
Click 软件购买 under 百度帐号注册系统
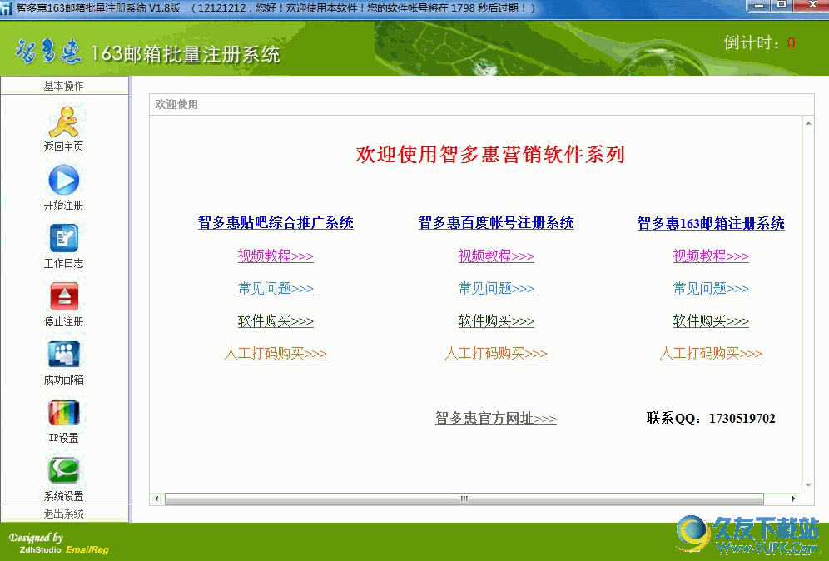click(x=496, y=321)
